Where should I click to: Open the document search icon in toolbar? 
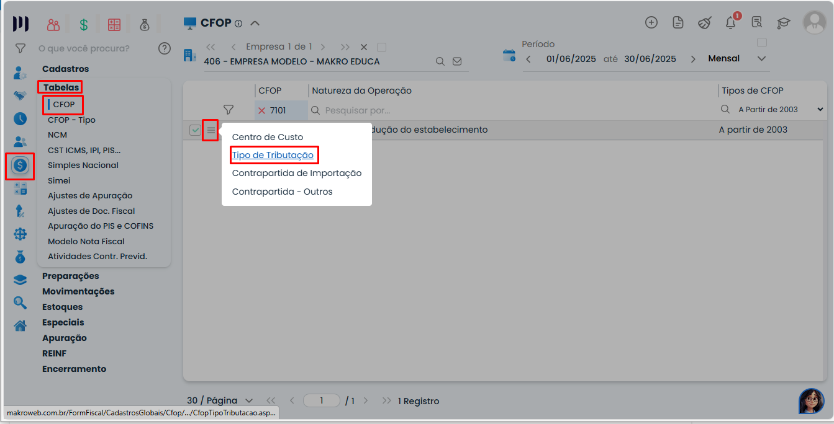tap(756, 23)
